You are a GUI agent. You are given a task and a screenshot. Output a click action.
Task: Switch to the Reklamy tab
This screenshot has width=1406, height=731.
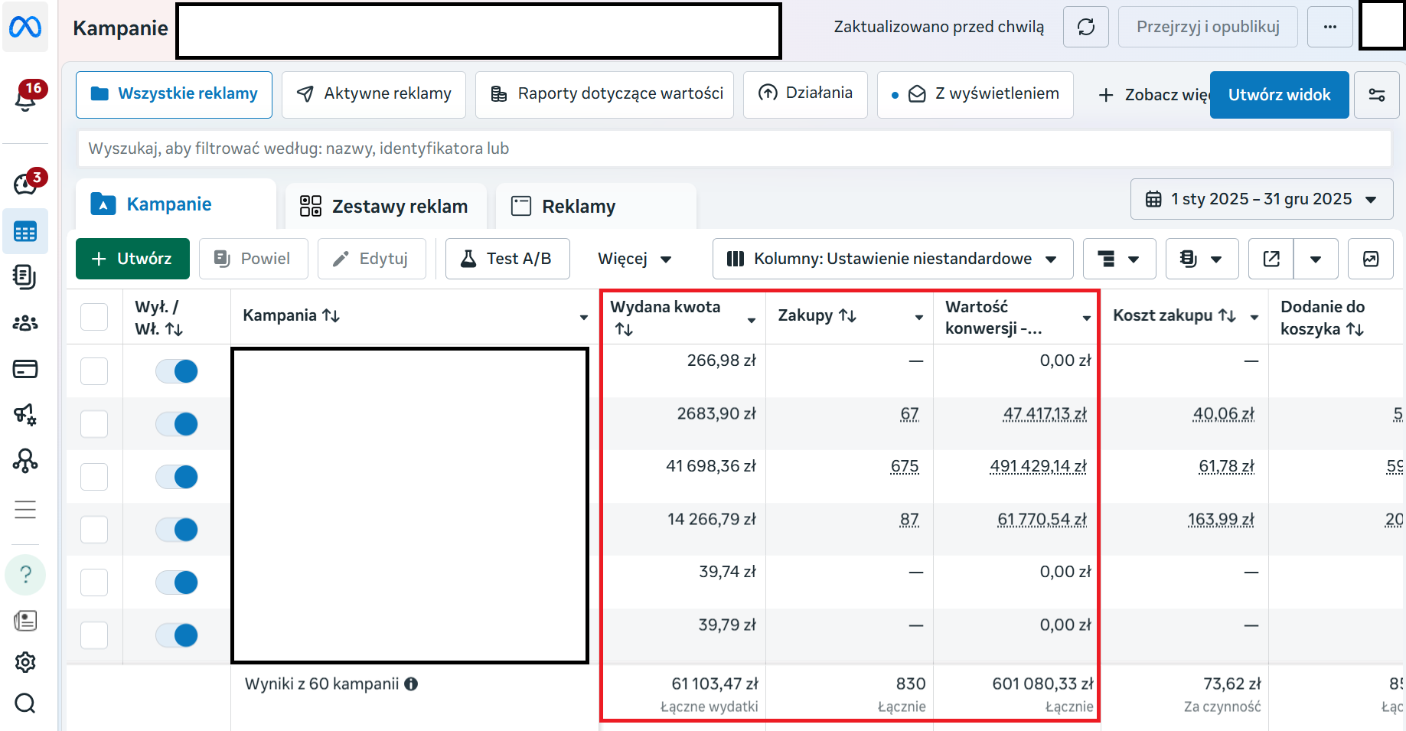click(564, 206)
